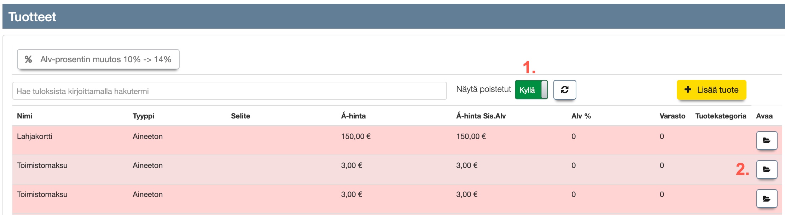
Task: Sort products by the Alv % column
Action: (x=581, y=116)
